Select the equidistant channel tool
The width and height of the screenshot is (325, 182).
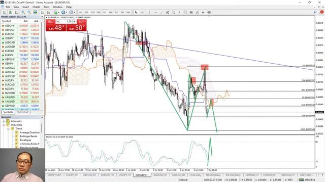coord(167,12)
